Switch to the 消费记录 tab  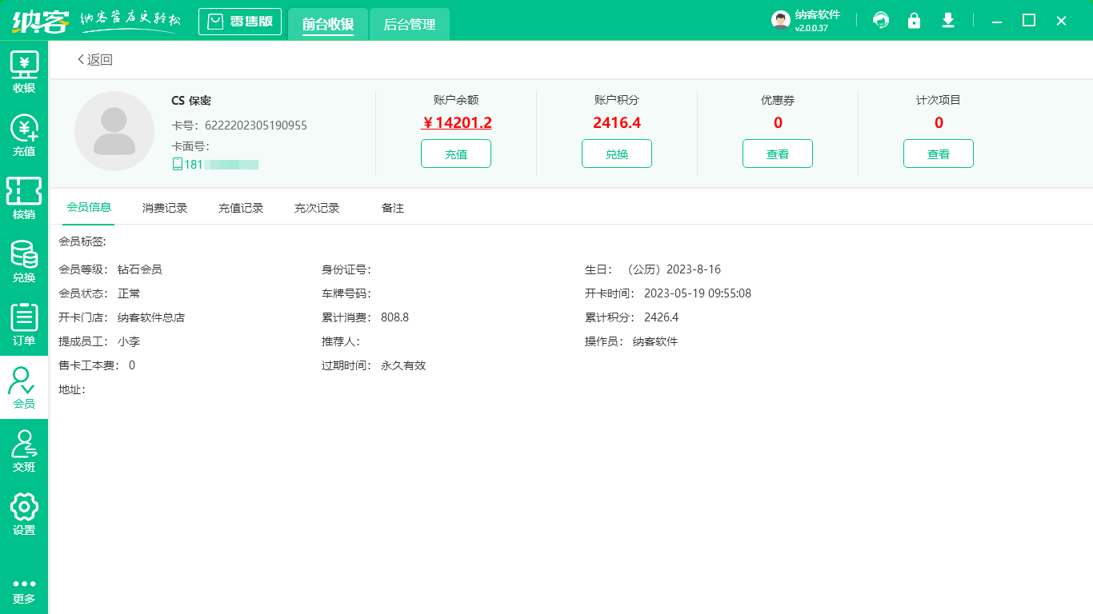tap(165, 208)
